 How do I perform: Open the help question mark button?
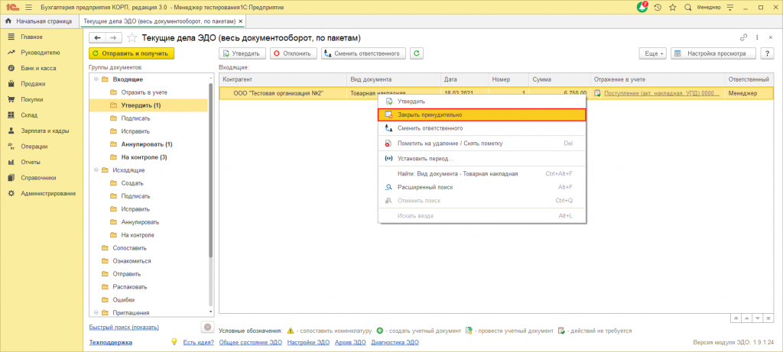pyautogui.click(x=768, y=53)
